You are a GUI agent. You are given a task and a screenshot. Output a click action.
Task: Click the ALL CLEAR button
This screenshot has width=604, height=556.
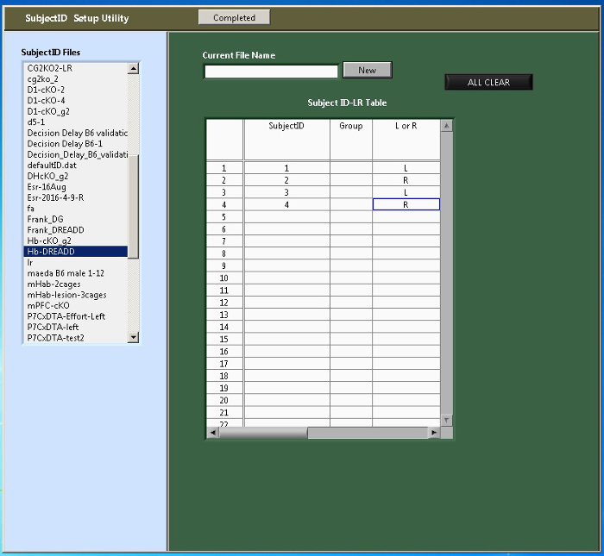point(488,83)
